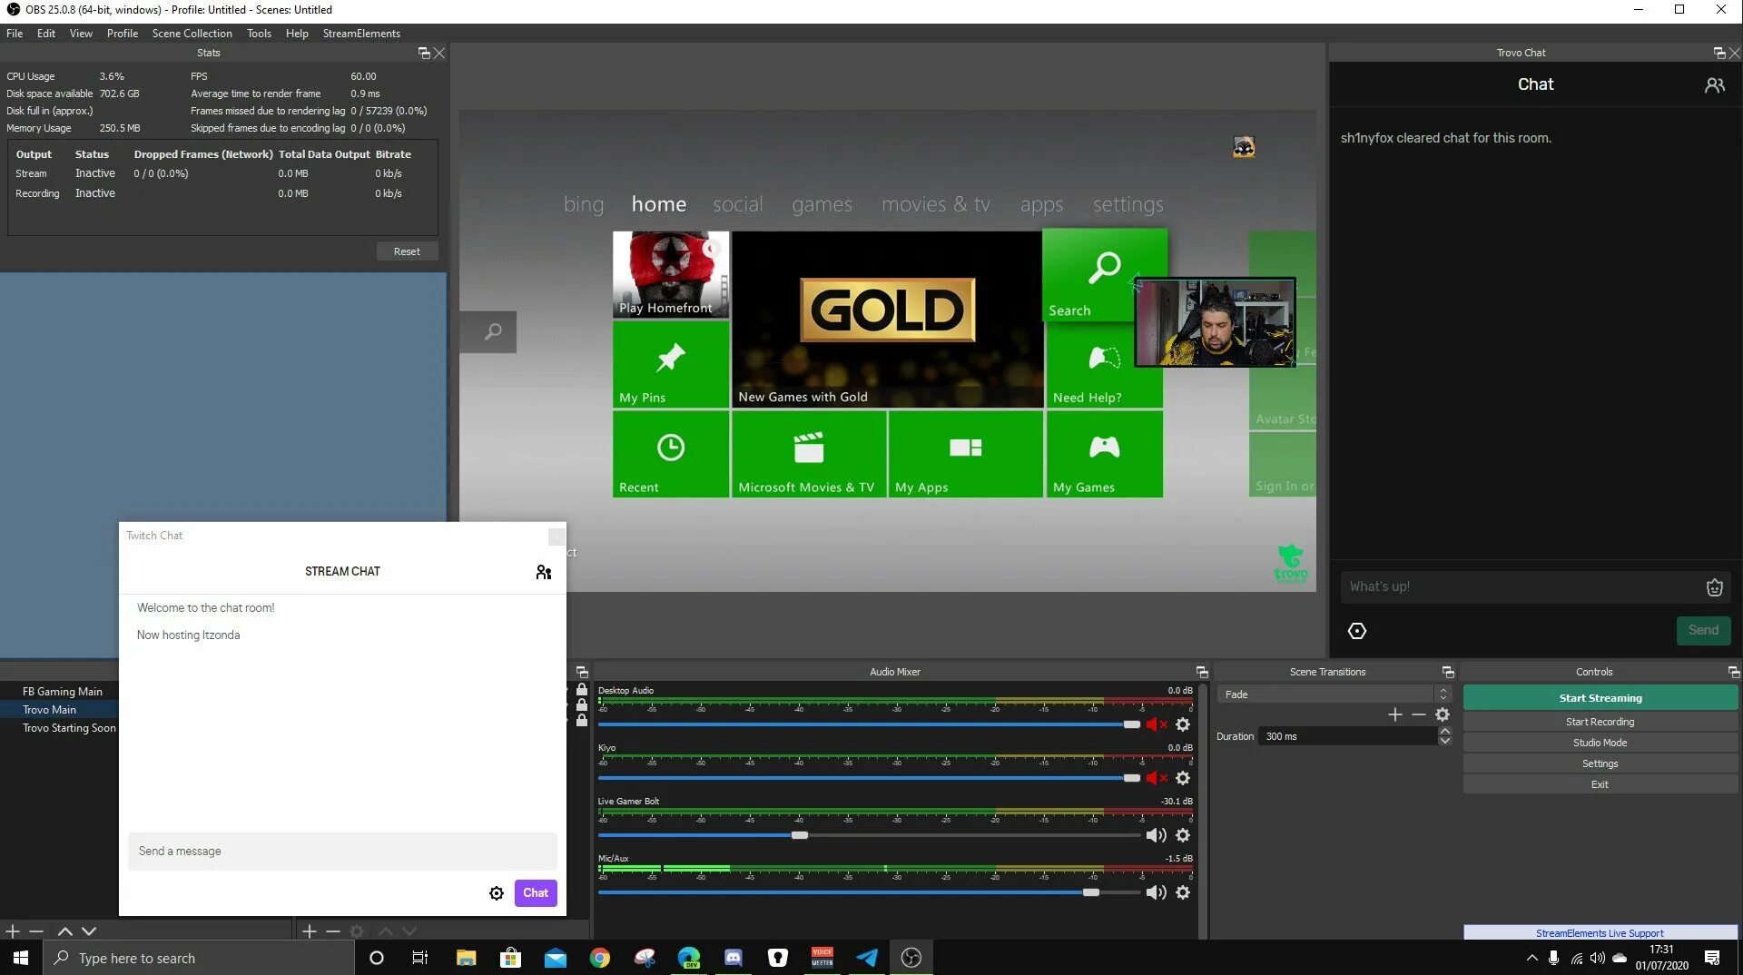Open Desktop Audio settings gear
The image size is (1743, 975).
click(1183, 724)
